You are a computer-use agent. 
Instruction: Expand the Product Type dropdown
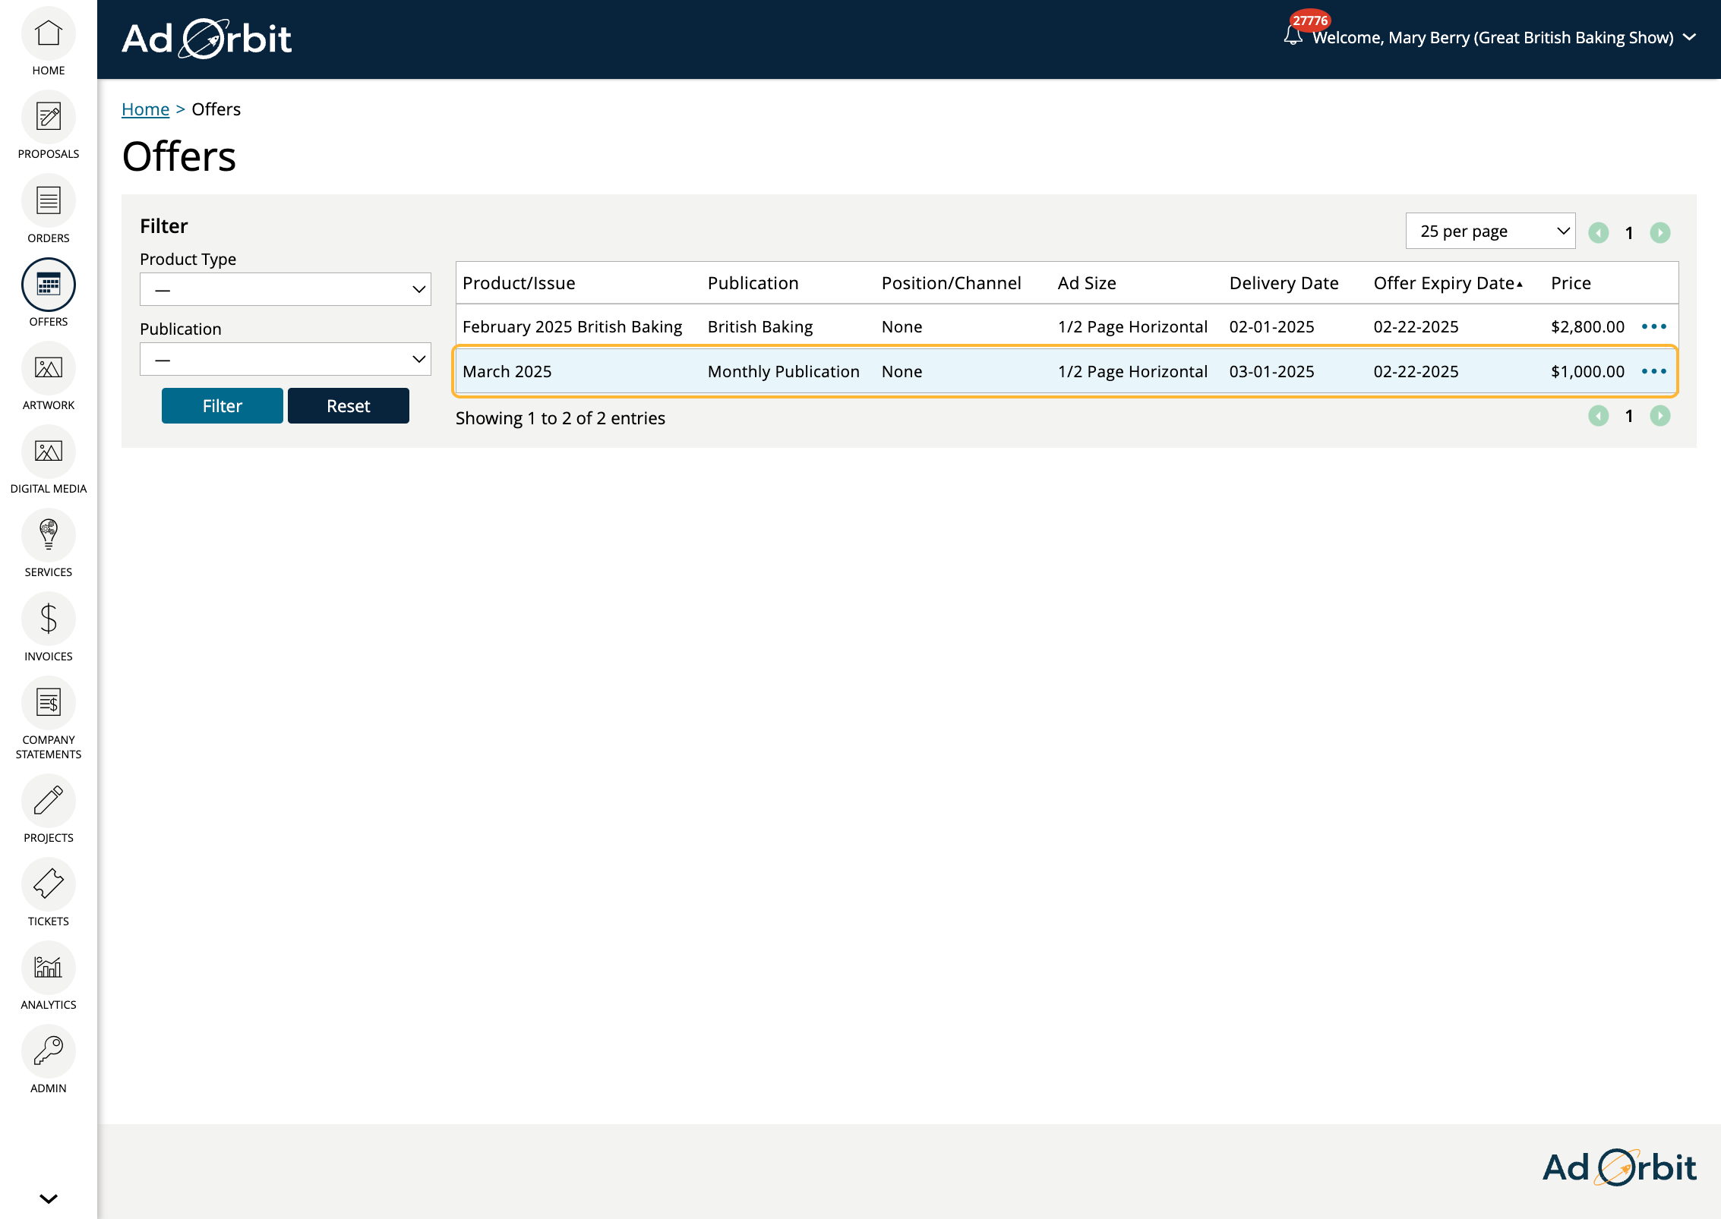[285, 289]
